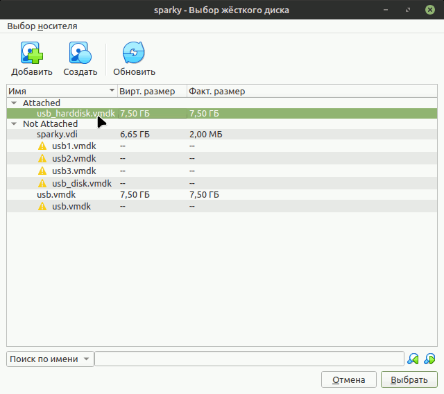
Task: Click warning icon beside usb_disk.vmdk
Action: click(42, 183)
